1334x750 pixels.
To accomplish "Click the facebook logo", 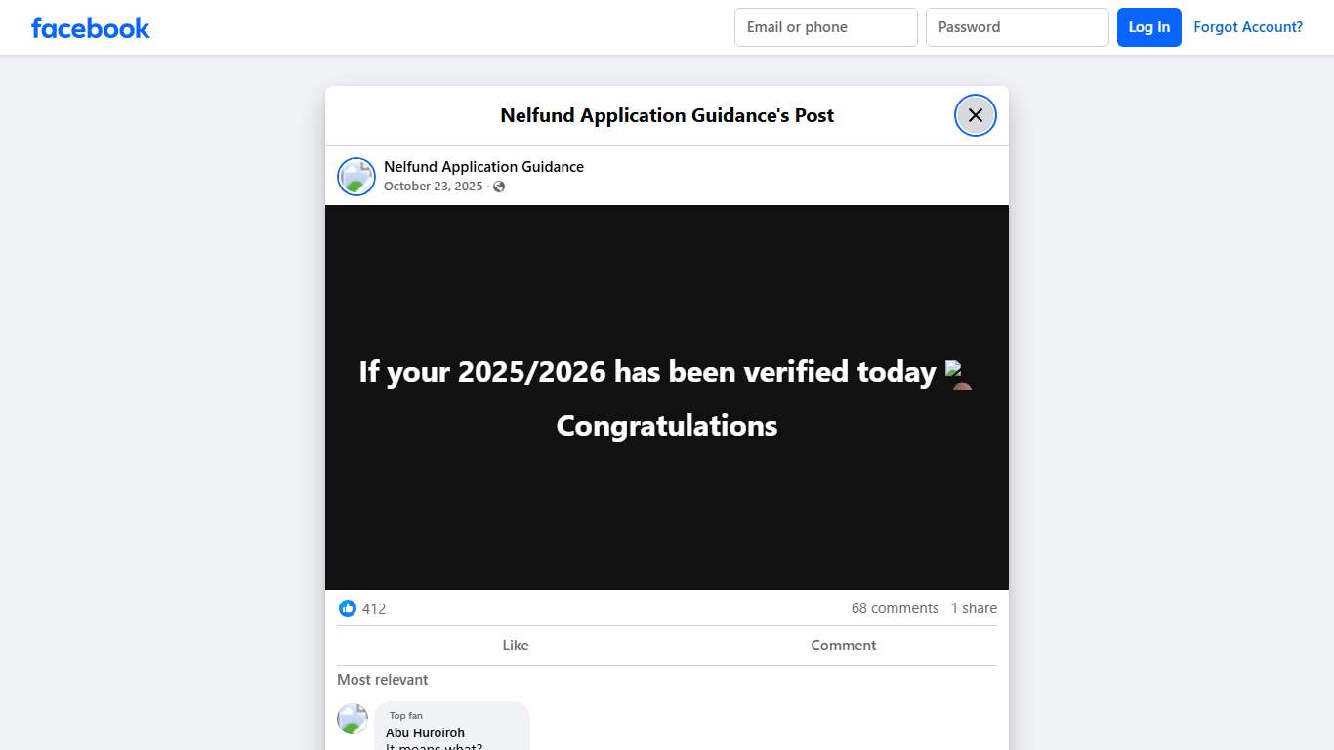I will (x=90, y=27).
